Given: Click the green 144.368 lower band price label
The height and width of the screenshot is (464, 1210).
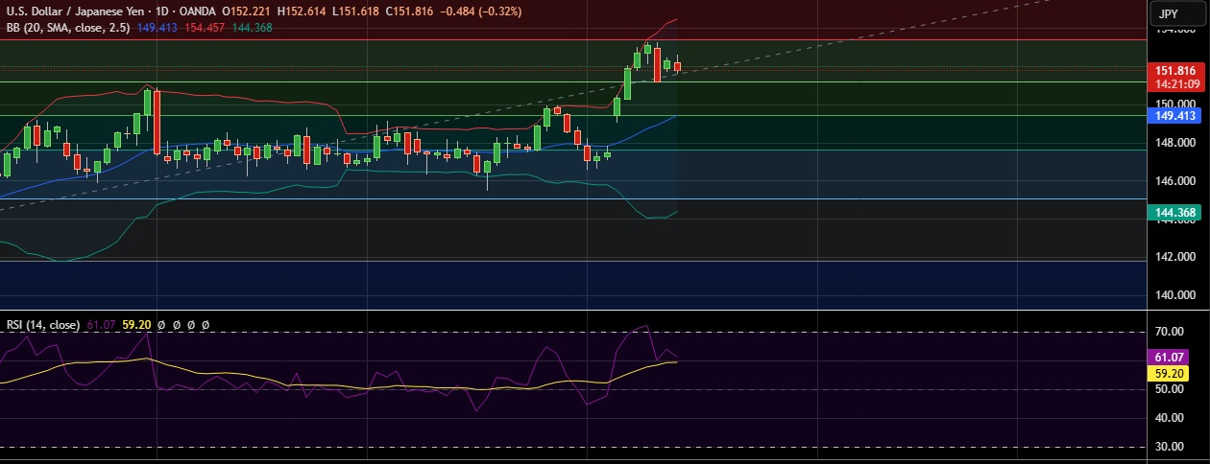Looking at the screenshot, I should (1174, 213).
